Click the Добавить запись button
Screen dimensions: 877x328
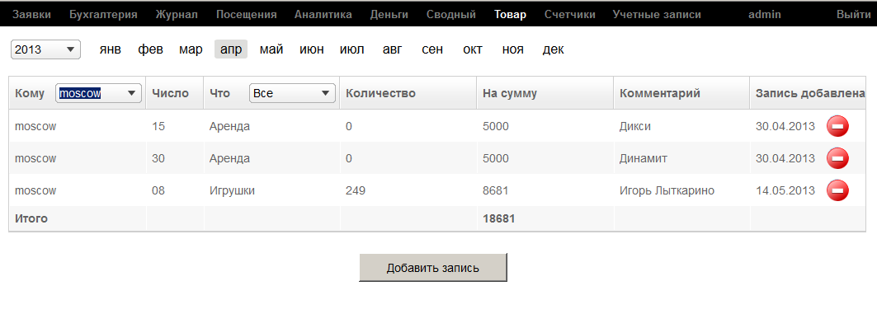pos(433,268)
